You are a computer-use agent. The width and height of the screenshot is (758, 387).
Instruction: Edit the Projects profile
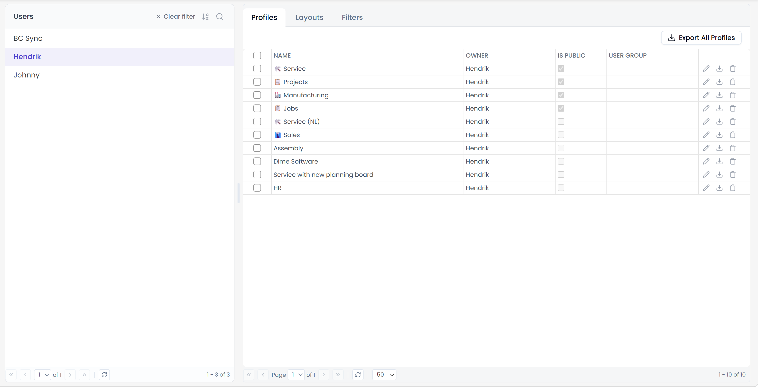pyautogui.click(x=706, y=82)
